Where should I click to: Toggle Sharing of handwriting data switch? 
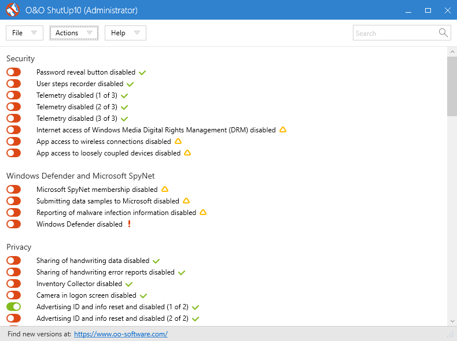pyautogui.click(x=14, y=260)
